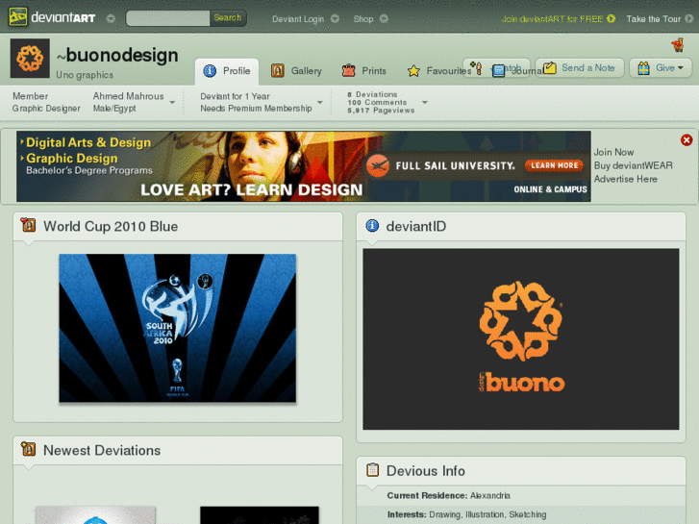Expand the Shop arrow icon

[384, 18]
